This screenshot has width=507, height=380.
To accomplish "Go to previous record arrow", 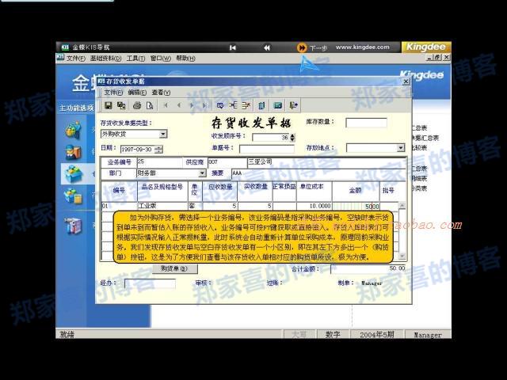I will click(179, 105).
